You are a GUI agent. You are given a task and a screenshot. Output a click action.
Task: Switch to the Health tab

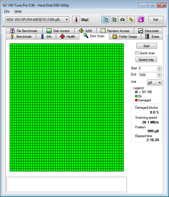(68, 37)
